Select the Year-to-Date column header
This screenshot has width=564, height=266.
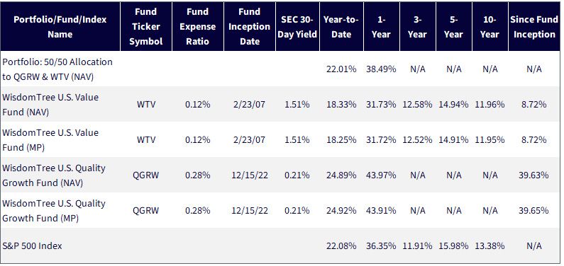click(x=341, y=26)
